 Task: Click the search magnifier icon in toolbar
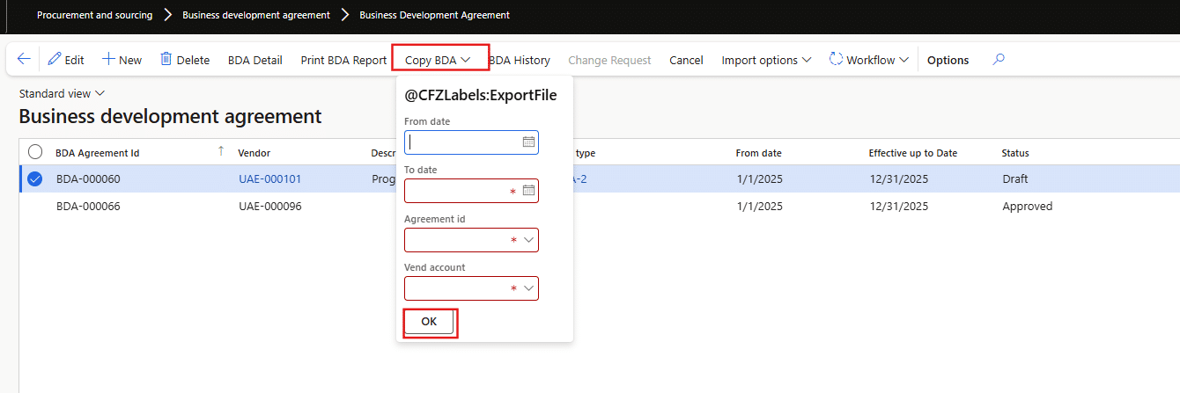(998, 60)
